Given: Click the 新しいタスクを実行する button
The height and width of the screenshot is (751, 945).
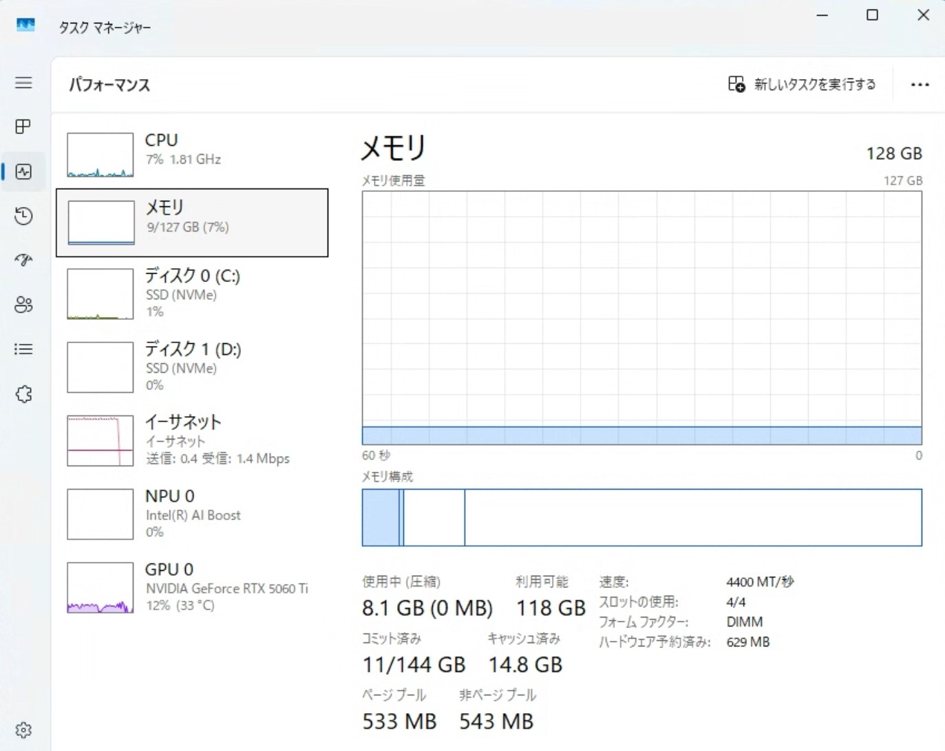Looking at the screenshot, I should [802, 84].
